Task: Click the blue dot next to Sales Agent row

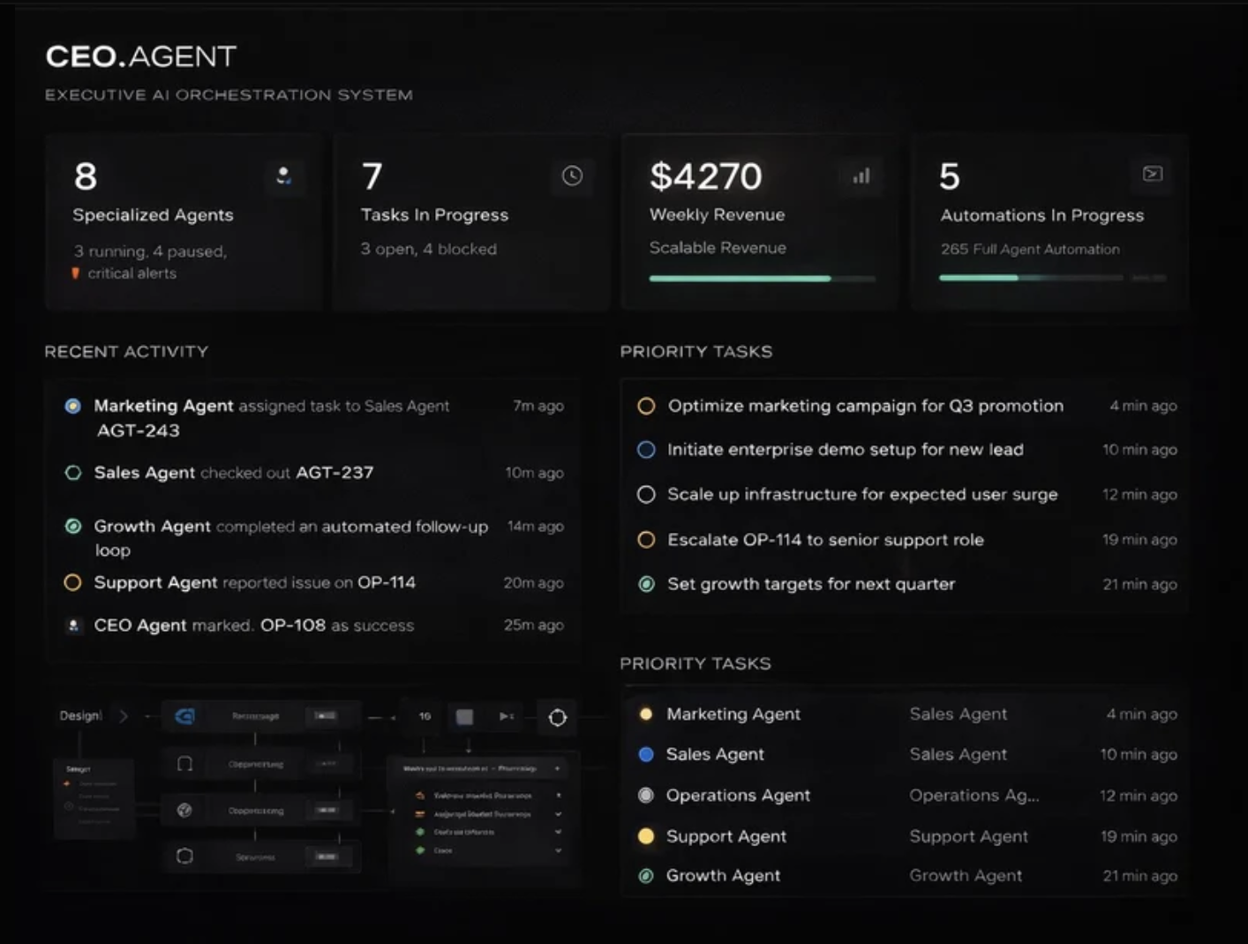Action: coord(646,754)
